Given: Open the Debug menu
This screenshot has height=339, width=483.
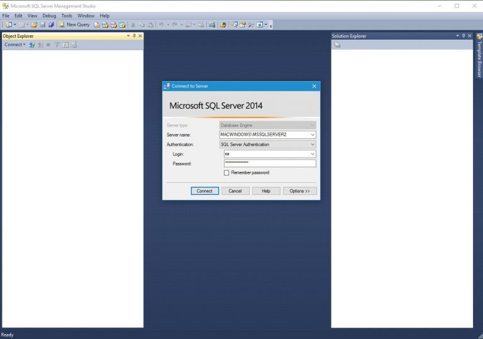Looking at the screenshot, I should pos(49,16).
